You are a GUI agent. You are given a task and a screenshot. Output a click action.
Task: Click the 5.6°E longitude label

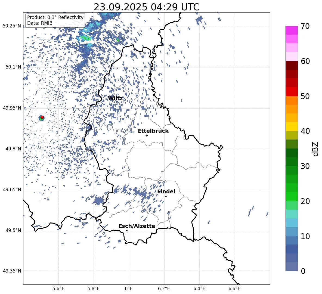coord(58,289)
